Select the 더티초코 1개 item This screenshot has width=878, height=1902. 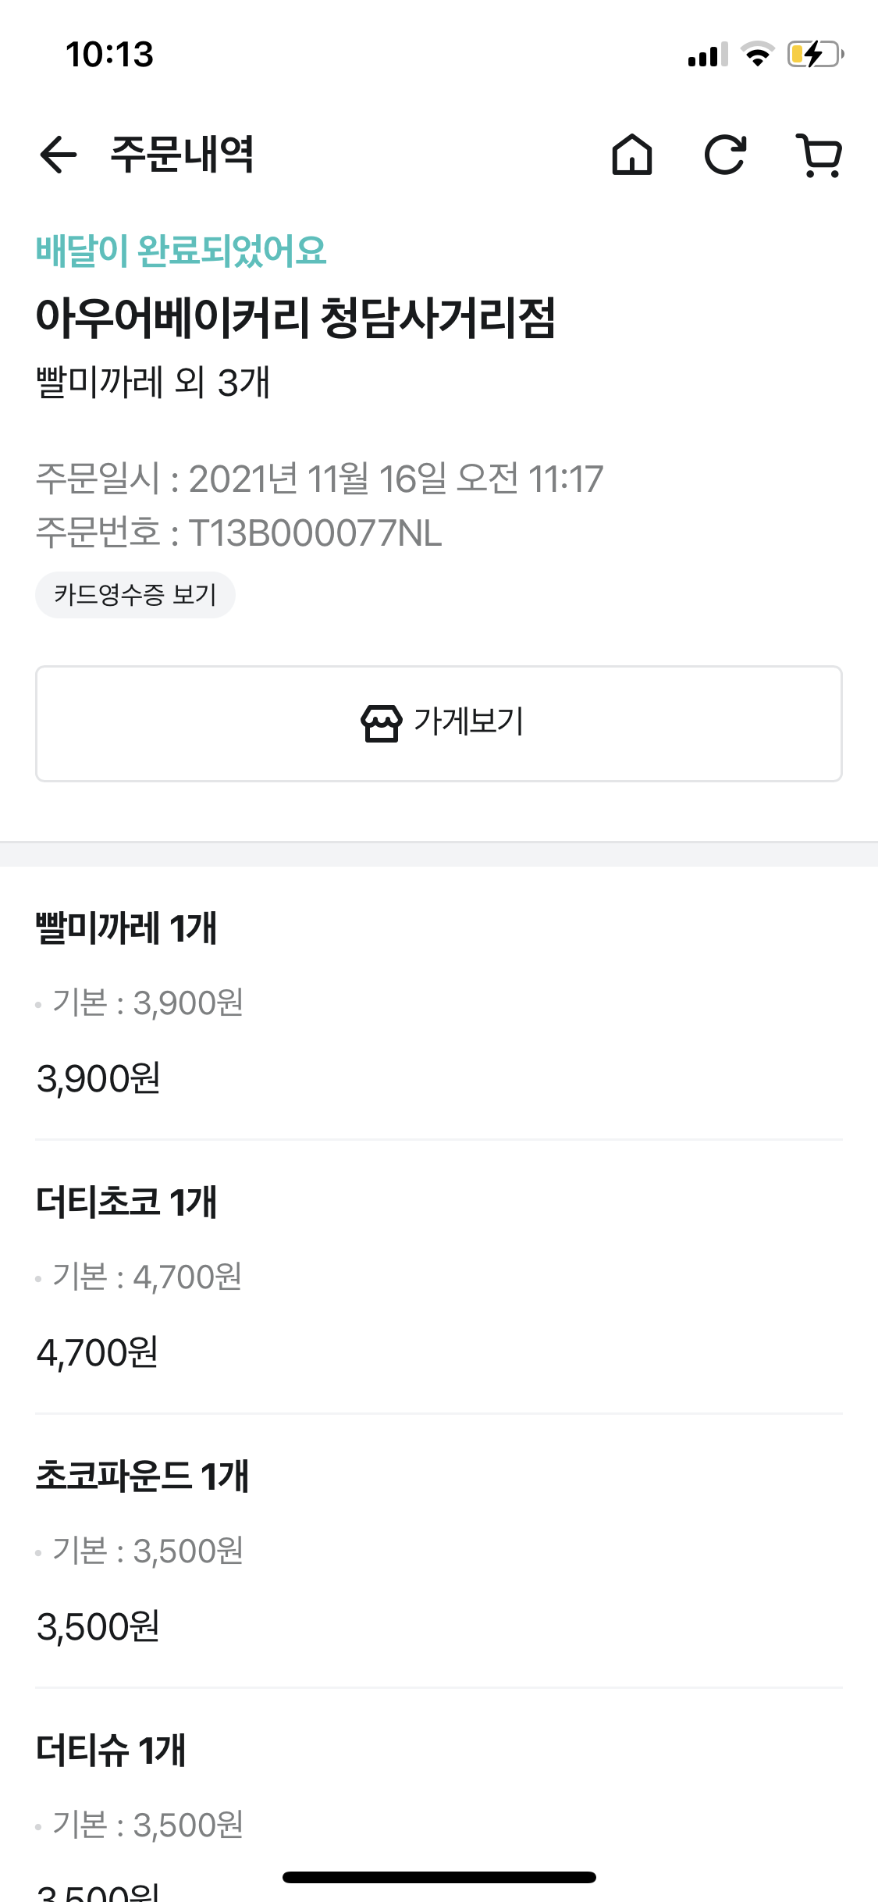(x=126, y=1202)
